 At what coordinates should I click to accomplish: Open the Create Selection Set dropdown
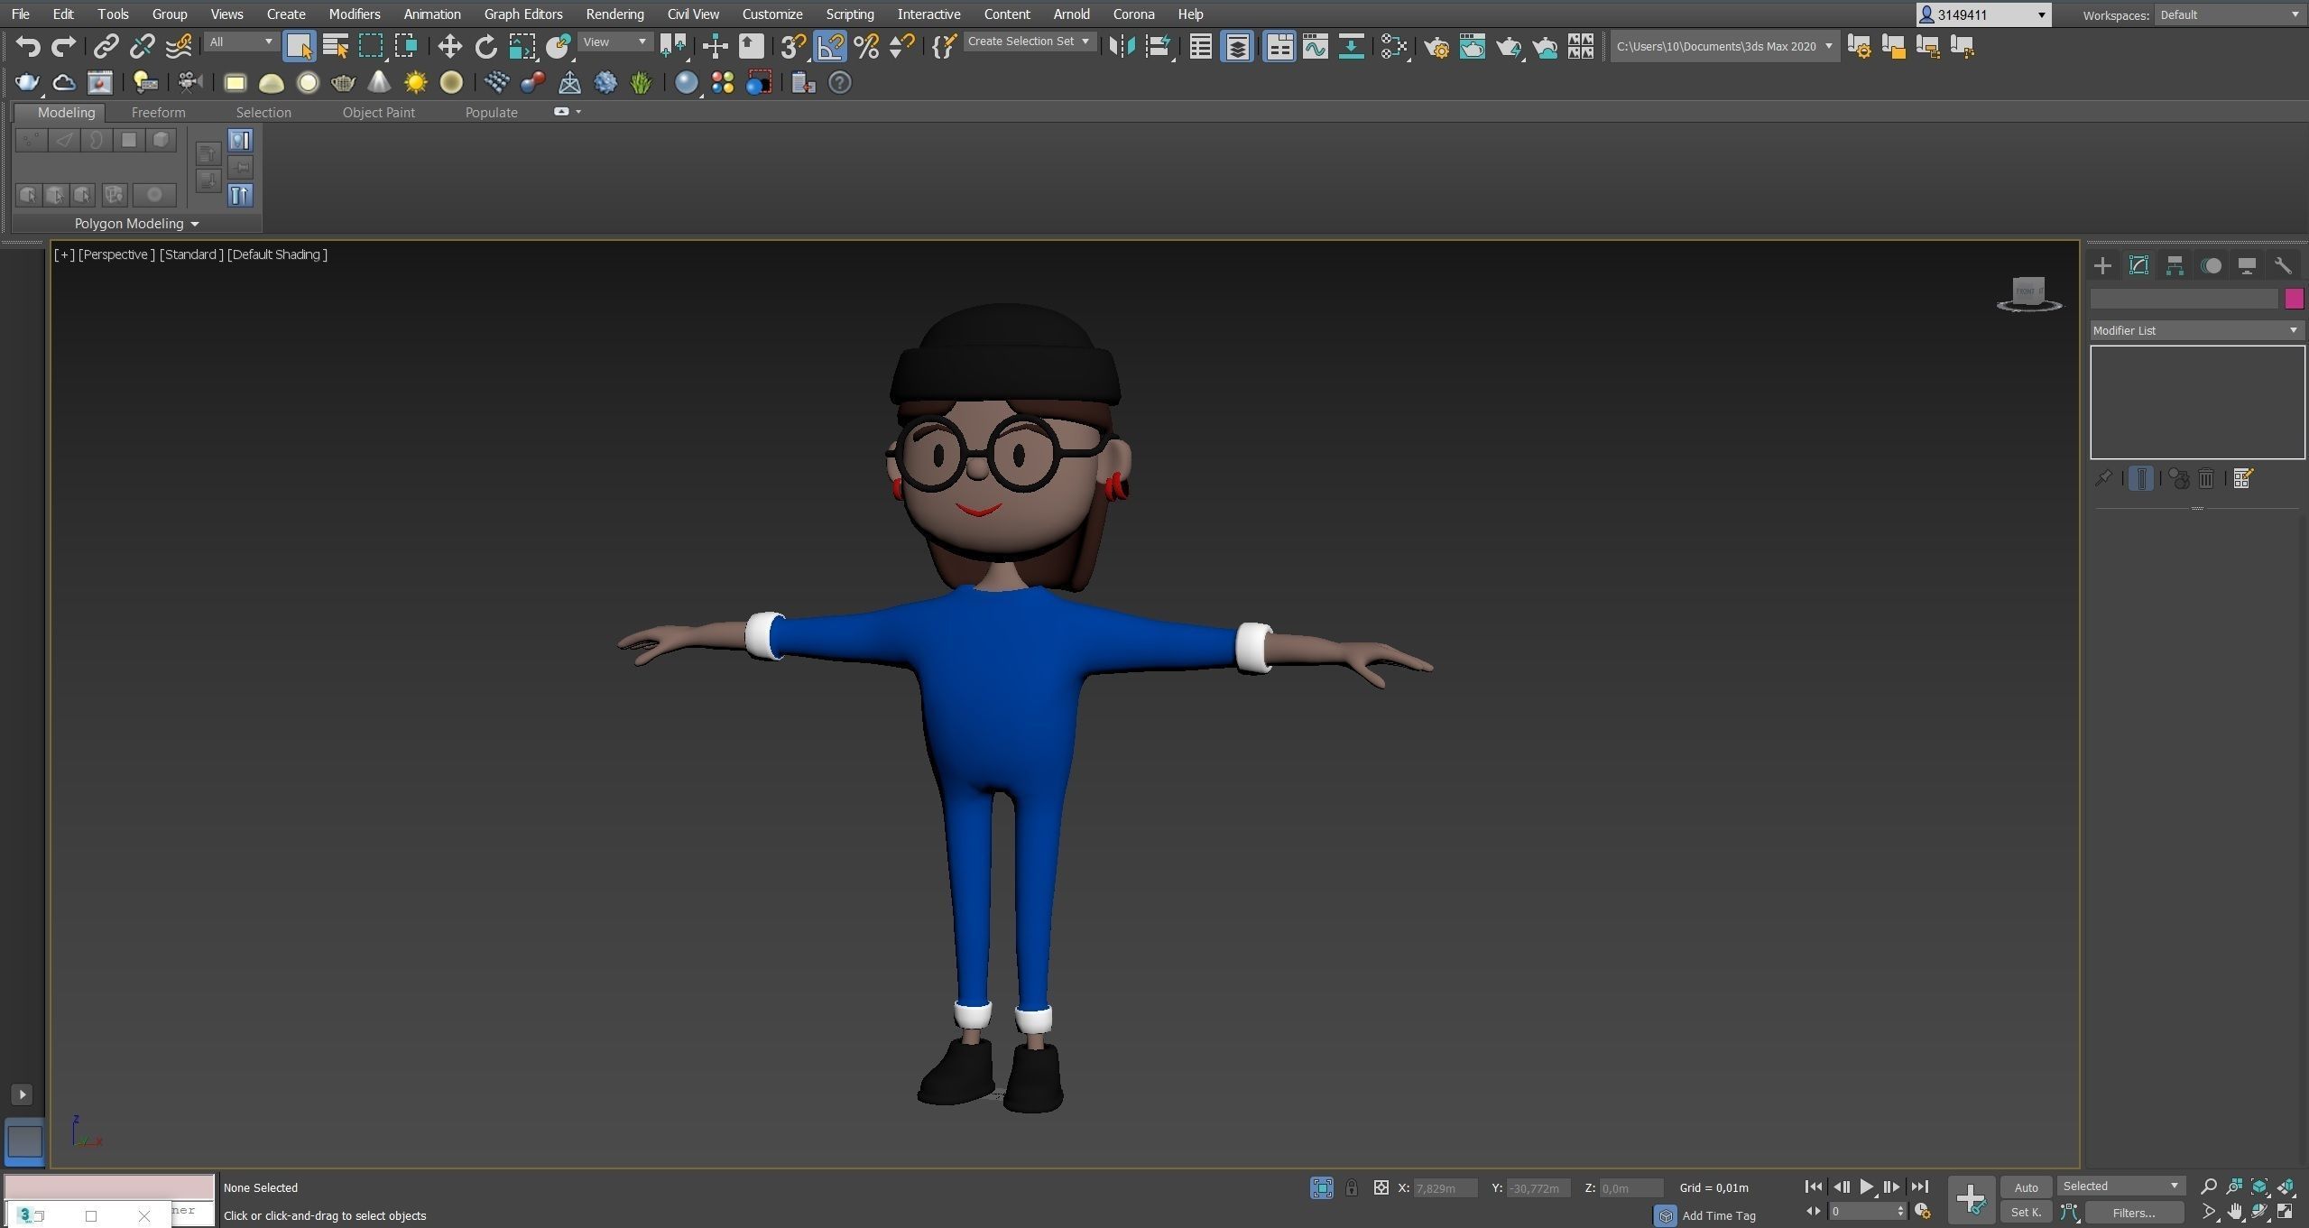pos(1029,42)
